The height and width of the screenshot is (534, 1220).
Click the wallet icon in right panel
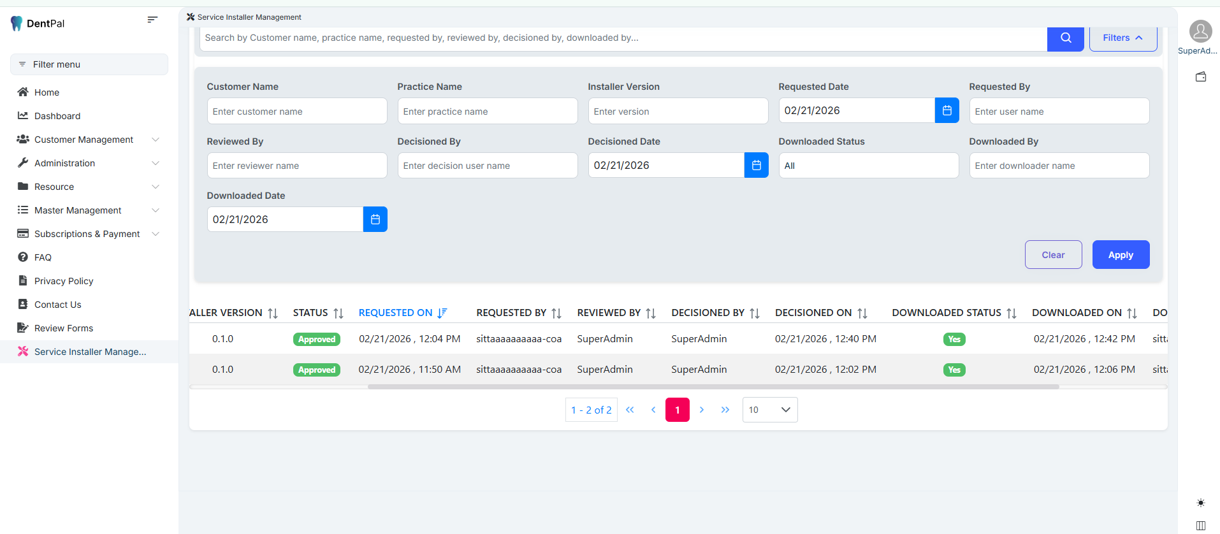pos(1200,77)
